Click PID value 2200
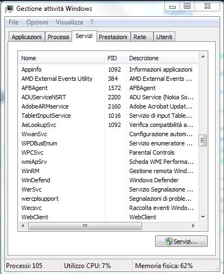Screen dimensions: 224x274 (x=114, y=97)
